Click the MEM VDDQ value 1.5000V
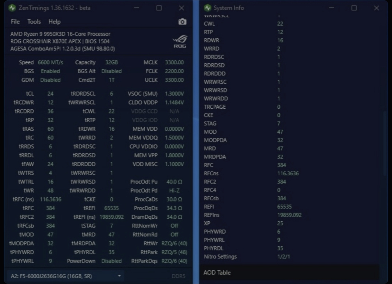Viewport: 392px width, 284px height. (x=174, y=138)
